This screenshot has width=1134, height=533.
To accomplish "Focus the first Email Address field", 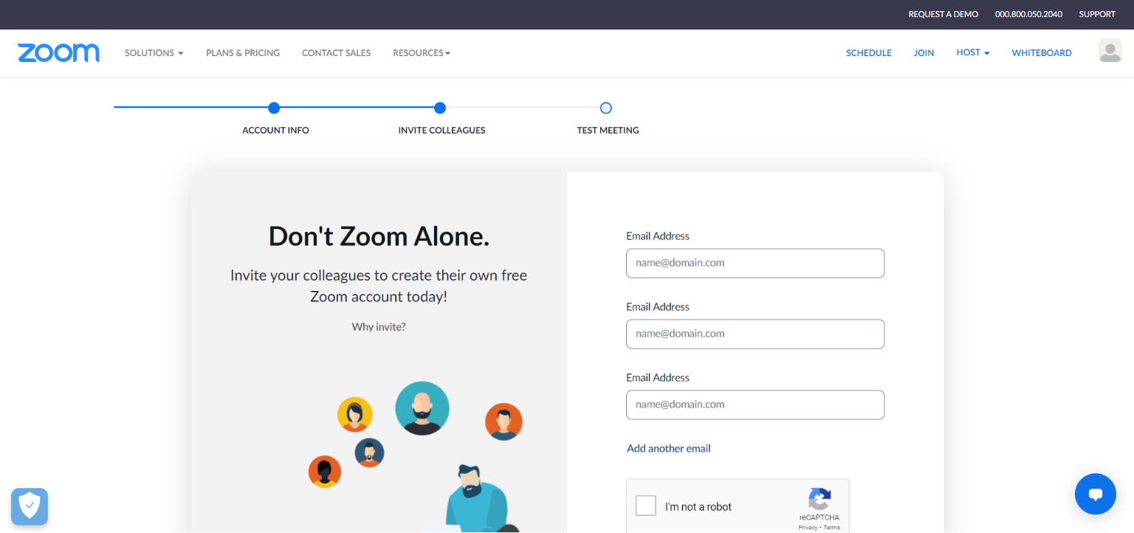I will click(755, 263).
